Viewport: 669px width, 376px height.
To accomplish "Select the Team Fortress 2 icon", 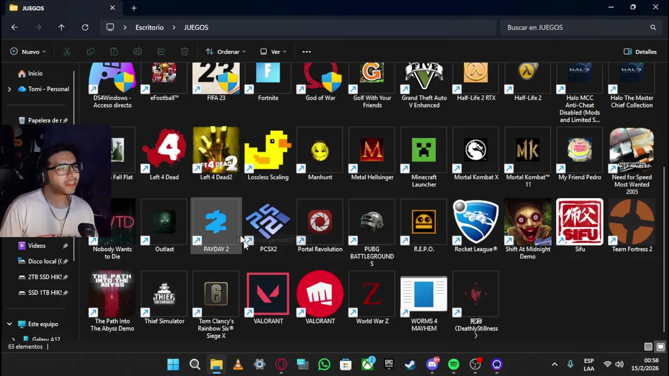I will pyautogui.click(x=631, y=222).
